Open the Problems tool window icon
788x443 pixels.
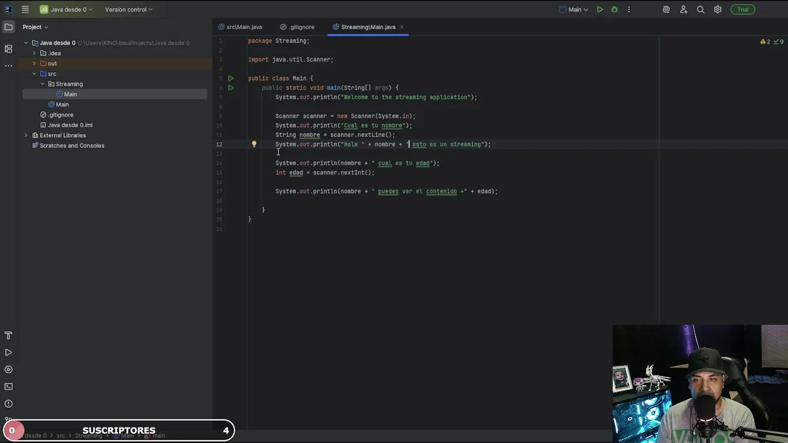[x=9, y=404]
